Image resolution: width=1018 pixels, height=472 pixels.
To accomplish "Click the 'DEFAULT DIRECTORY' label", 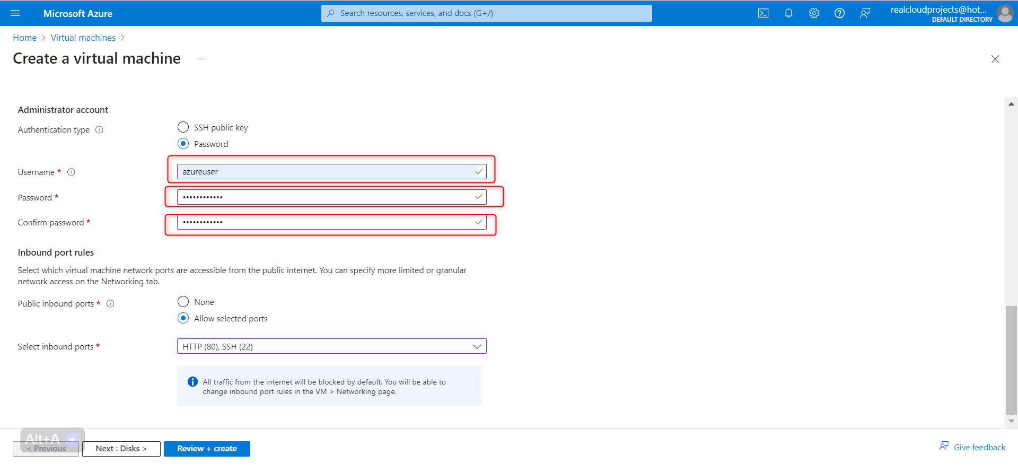I will [962, 20].
